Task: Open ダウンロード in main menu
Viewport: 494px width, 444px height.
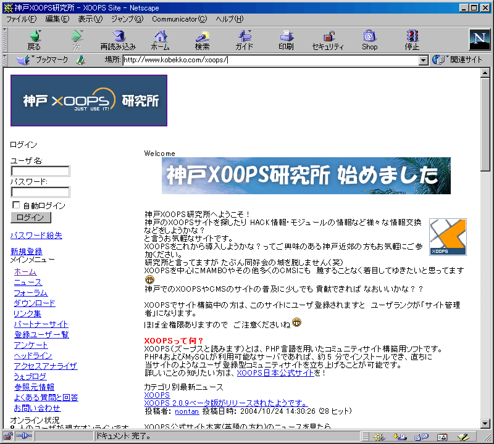Action: (35, 303)
